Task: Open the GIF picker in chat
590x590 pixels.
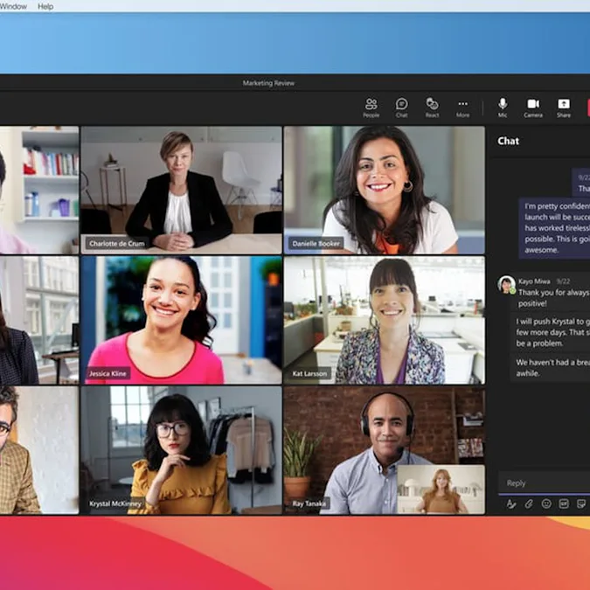Action: (x=564, y=503)
